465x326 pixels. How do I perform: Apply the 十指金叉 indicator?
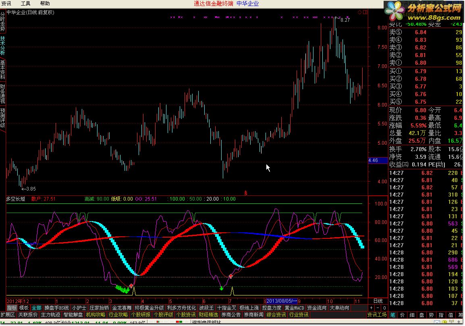tap(226, 308)
